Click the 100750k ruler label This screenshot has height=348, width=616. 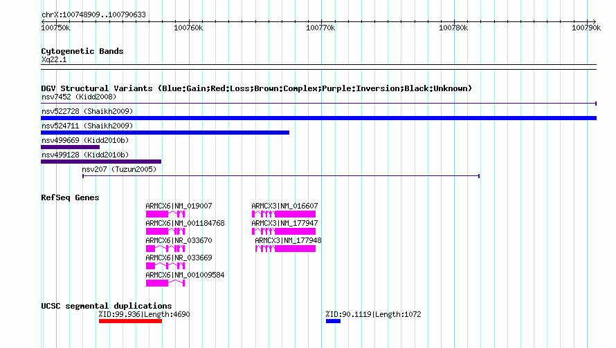pyautogui.click(x=55, y=28)
